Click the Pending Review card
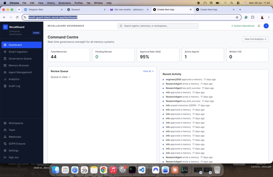Viewport: 273px width, 177px height. click(113, 55)
